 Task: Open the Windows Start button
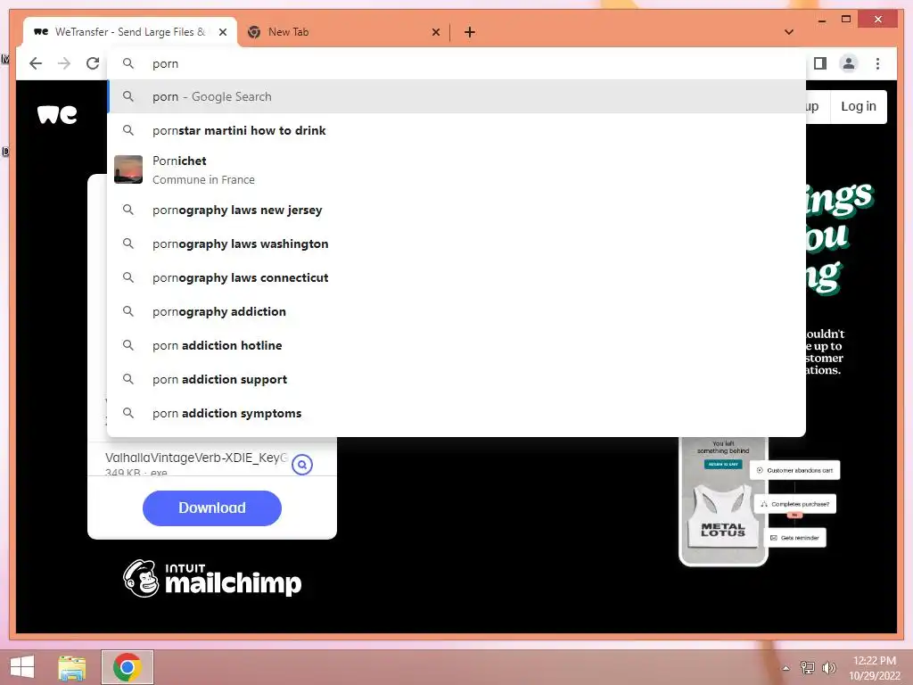click(x=22, y=667)
